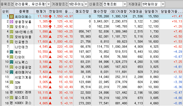The image size is (183, 106).
Task: Click the 신 icon beside 수산중공업
Action: pyautogui.click(x=11, y=67)
